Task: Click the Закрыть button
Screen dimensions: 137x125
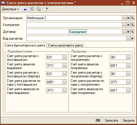Action: pyautogui.click(x=128, y=120)
